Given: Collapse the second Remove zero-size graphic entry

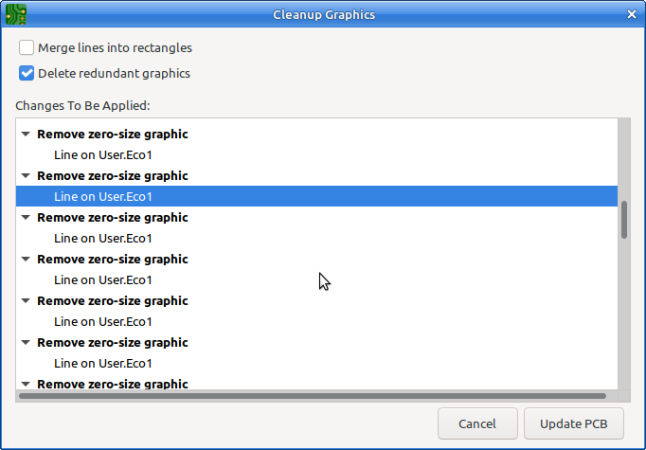Looking at the screenshot, I should (26, 175).
